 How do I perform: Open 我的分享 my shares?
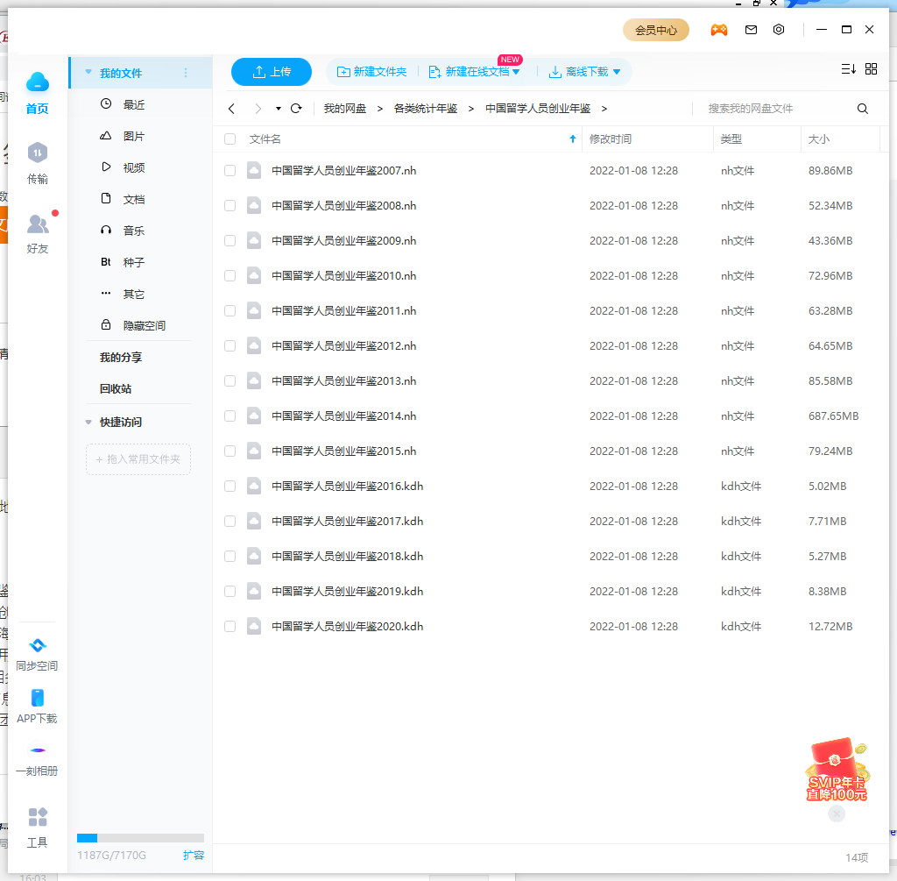pos(121,357)
